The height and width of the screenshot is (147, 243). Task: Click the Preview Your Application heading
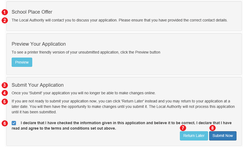[38, 44]
